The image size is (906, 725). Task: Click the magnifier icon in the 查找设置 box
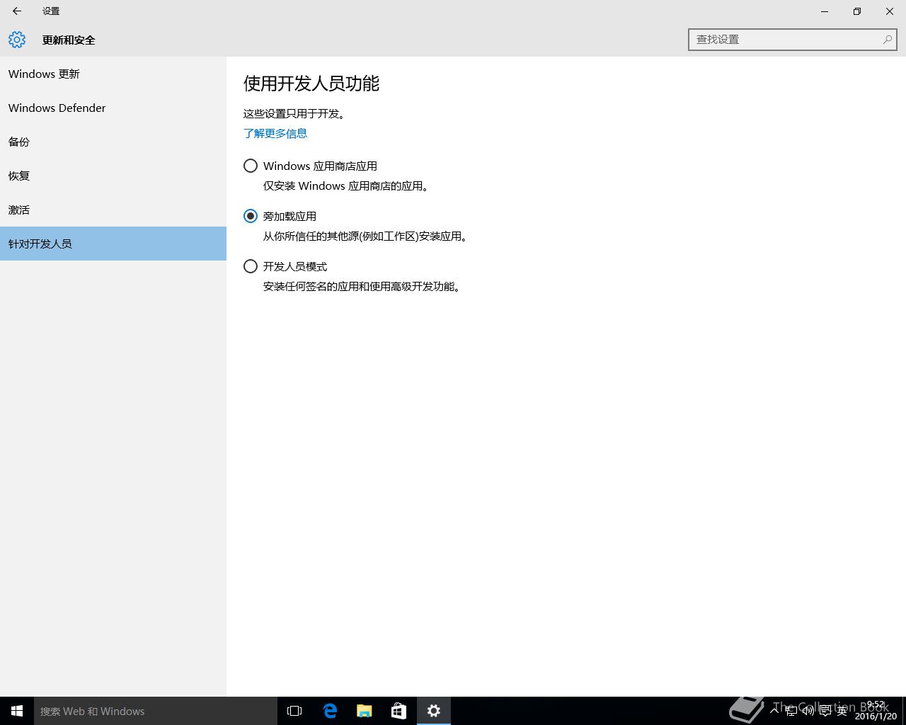coord(887,40)
